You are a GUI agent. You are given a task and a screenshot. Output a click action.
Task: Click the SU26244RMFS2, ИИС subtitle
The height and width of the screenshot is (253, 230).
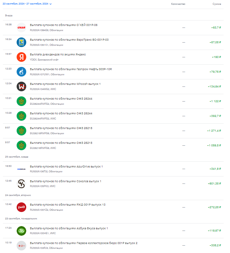coord(43,118)
